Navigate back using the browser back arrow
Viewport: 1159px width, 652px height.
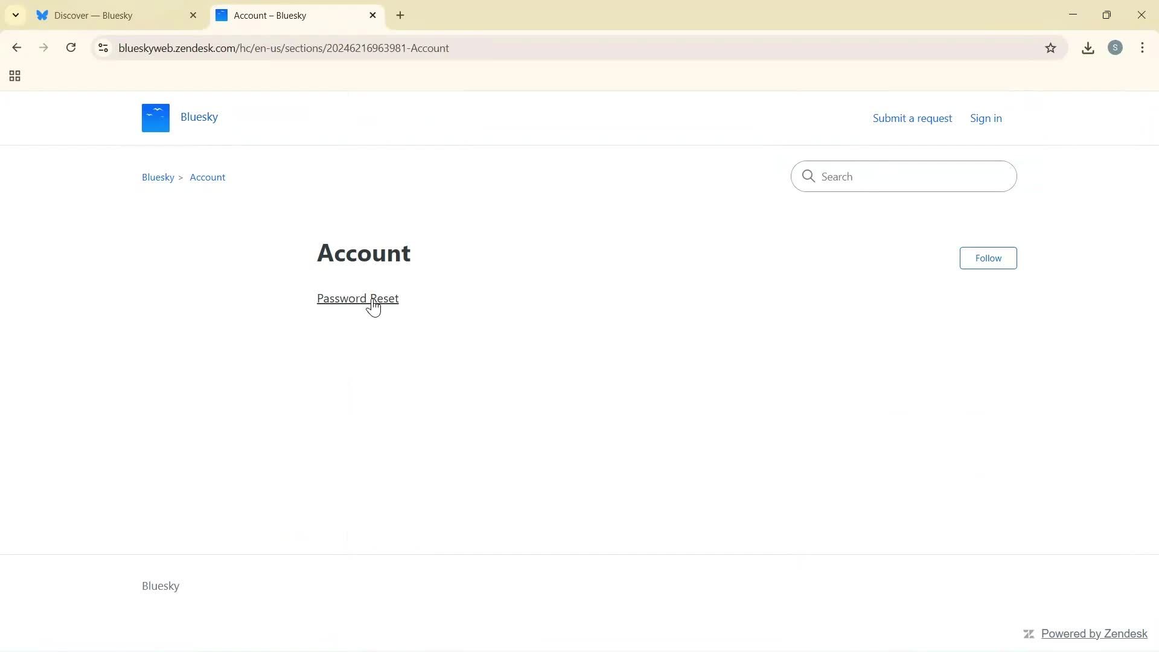click(16, 48)
